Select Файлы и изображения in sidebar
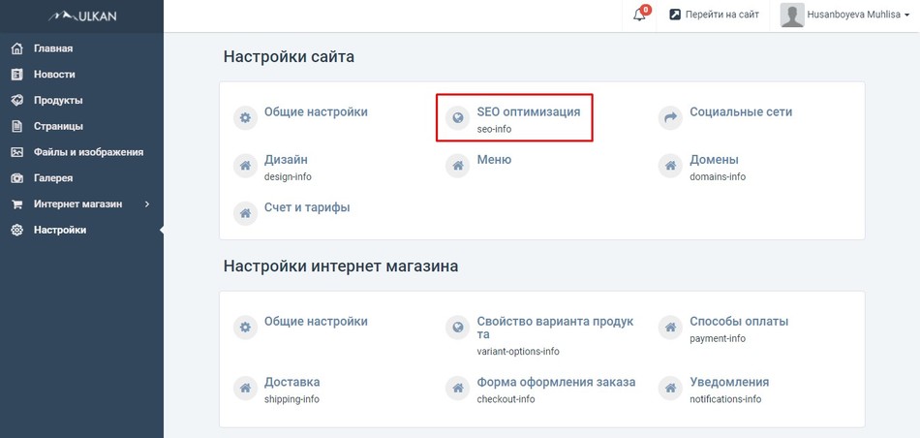 coord(88,152)
